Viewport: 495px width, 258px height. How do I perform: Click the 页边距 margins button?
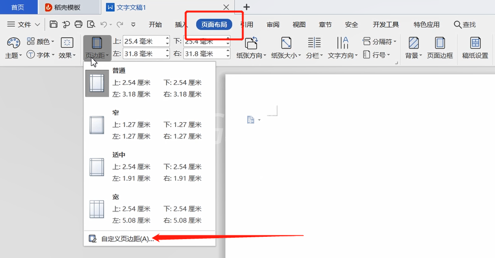(x=97, y=48)
